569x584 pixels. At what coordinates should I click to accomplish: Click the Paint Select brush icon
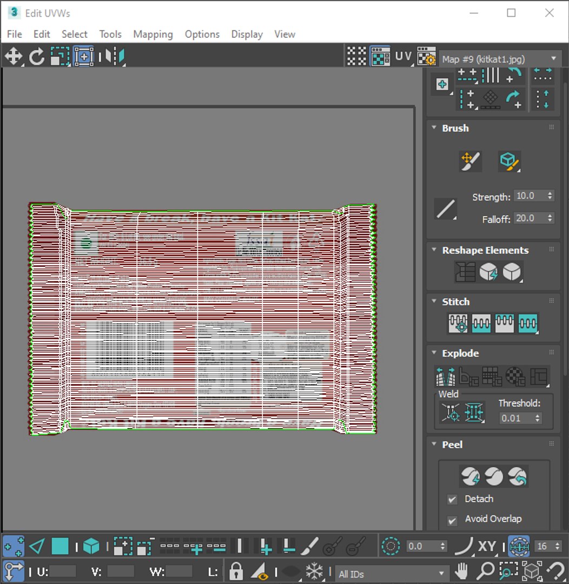point(309,546)
